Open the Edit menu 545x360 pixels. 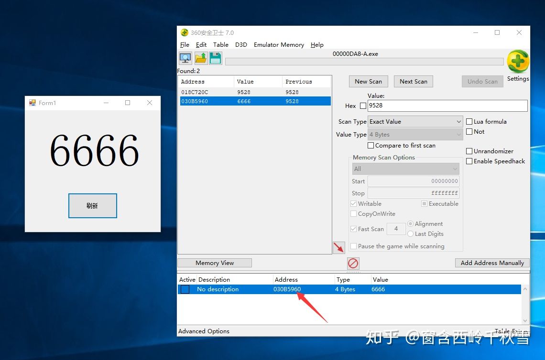coord(201,45)
